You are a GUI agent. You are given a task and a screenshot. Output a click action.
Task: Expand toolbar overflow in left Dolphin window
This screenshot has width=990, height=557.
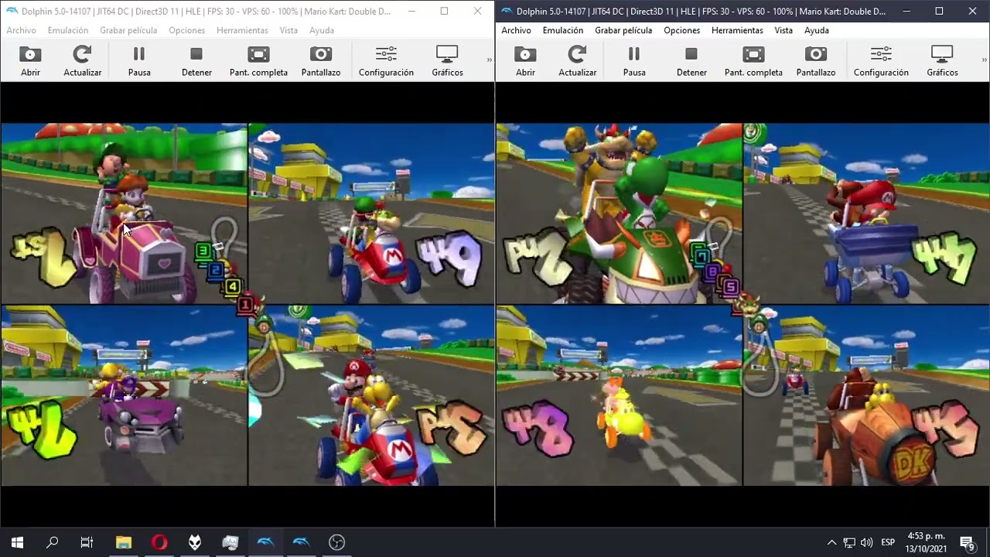pos(489,60)
